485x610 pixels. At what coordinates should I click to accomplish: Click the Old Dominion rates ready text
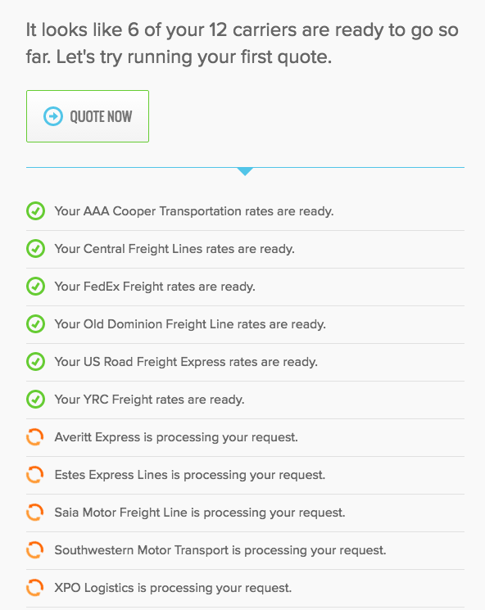point(190,324)
